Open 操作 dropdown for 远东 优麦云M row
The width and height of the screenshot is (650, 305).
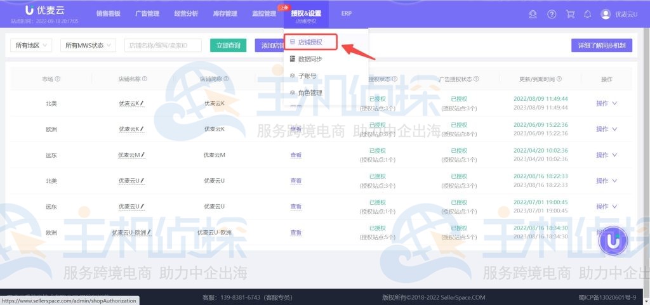point(606,155)
